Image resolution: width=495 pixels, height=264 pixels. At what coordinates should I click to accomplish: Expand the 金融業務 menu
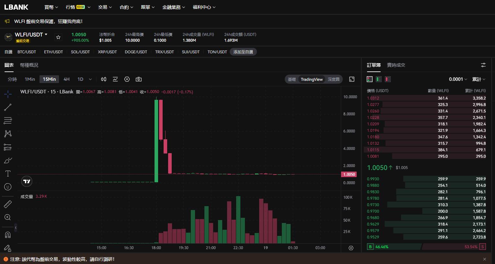click(174, 7)
